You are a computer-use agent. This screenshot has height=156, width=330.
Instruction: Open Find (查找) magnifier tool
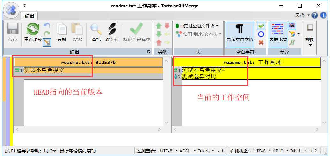click(96, 32)
